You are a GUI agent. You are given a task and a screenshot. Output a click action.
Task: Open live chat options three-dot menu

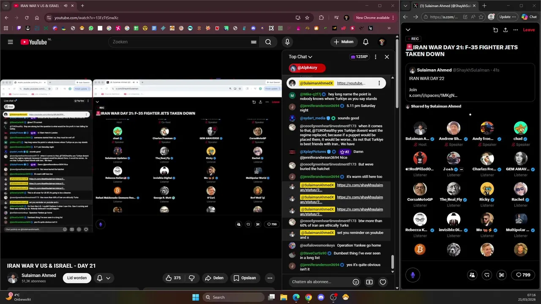[375, 57]
